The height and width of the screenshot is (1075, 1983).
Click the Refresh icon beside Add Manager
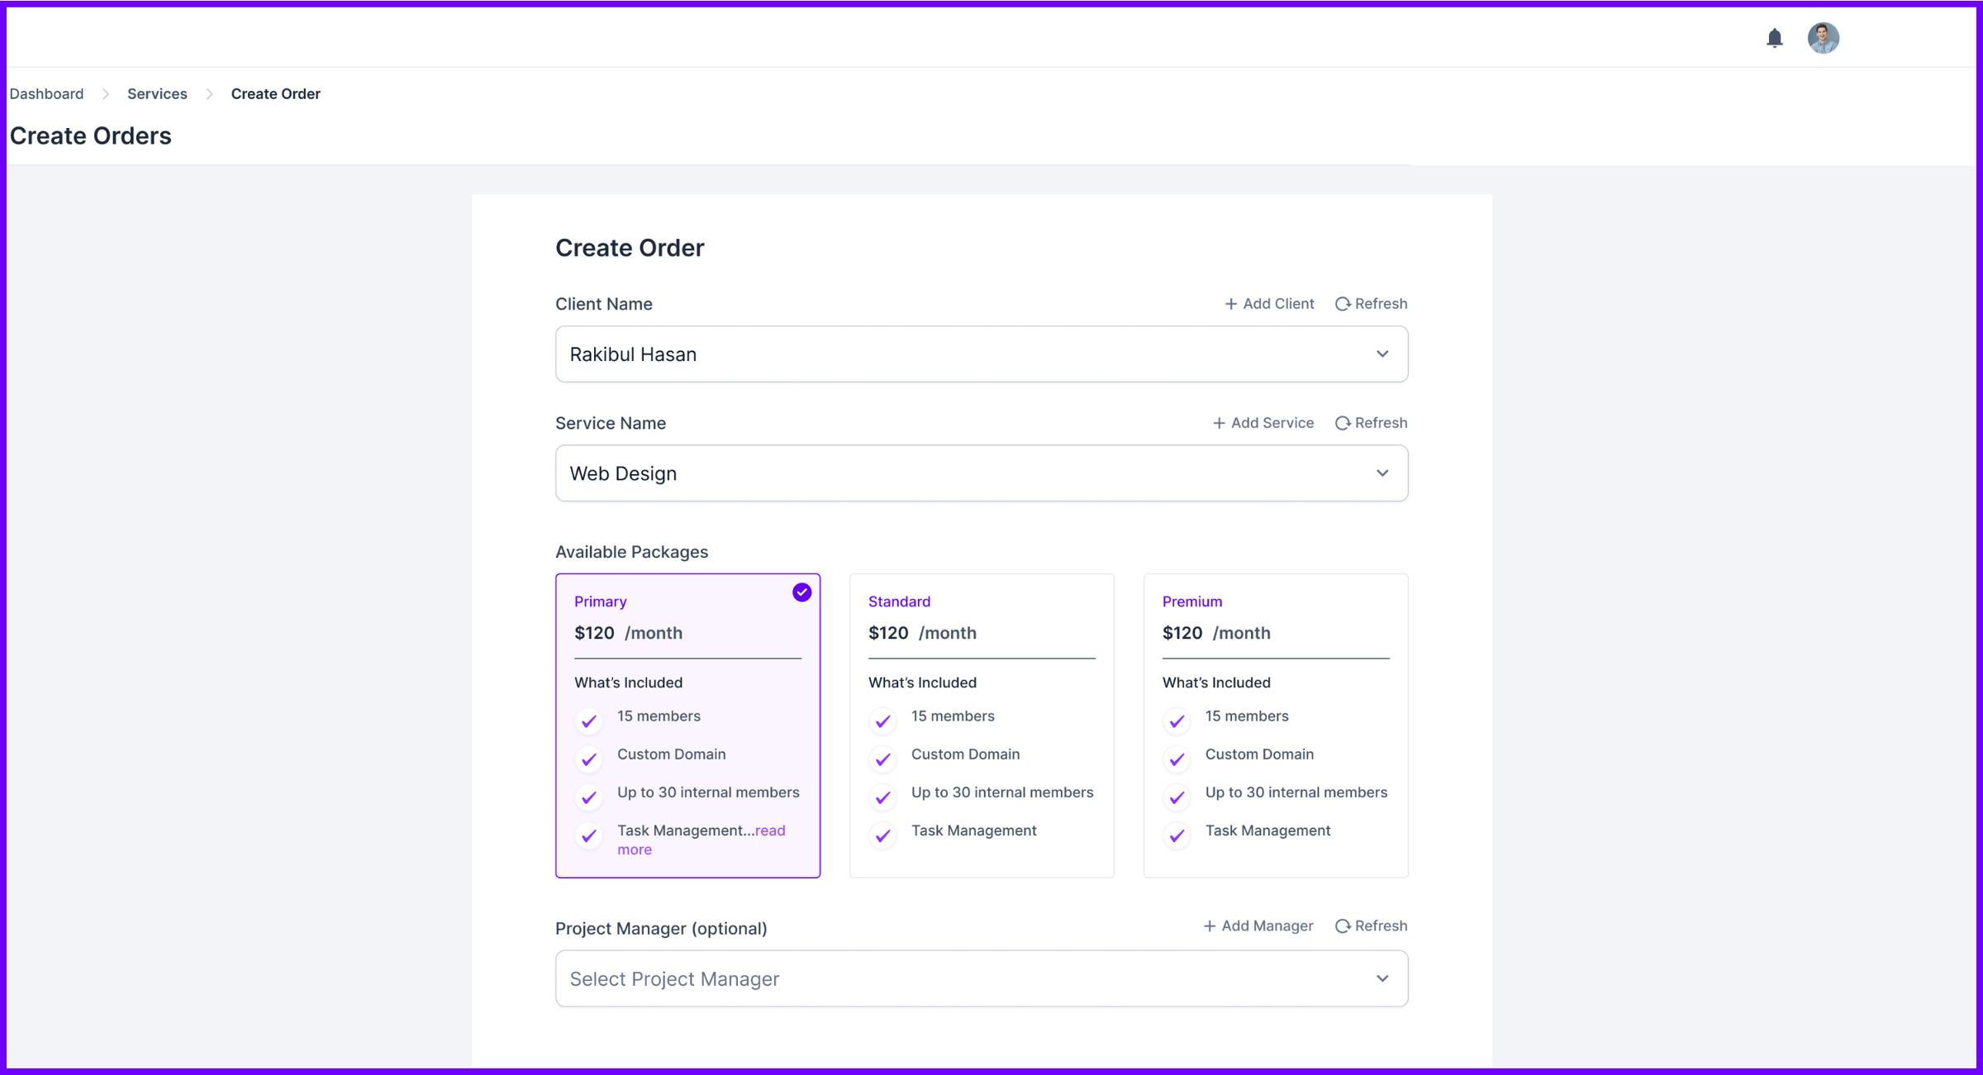(1342, 925)
